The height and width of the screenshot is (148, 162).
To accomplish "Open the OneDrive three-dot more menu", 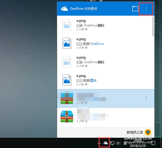I will 146,9.
